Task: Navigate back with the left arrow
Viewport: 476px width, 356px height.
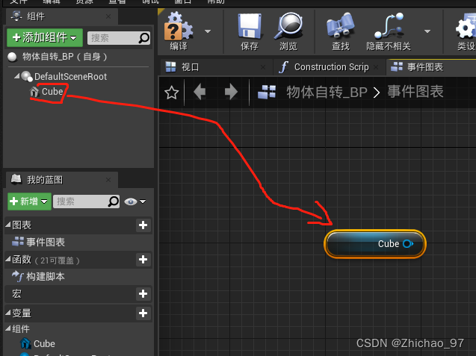Action: [200, 92]
